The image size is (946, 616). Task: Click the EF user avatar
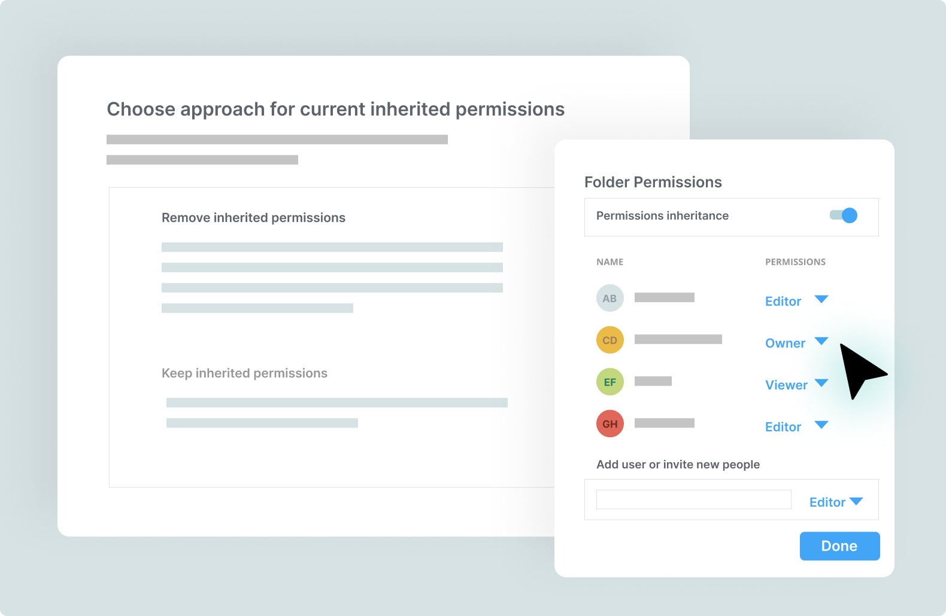(x=610, y=382)
